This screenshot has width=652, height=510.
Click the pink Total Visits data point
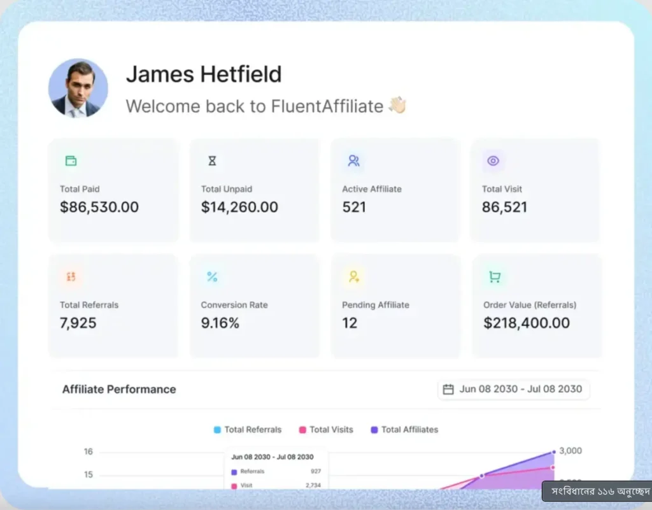tap(553, 467)
